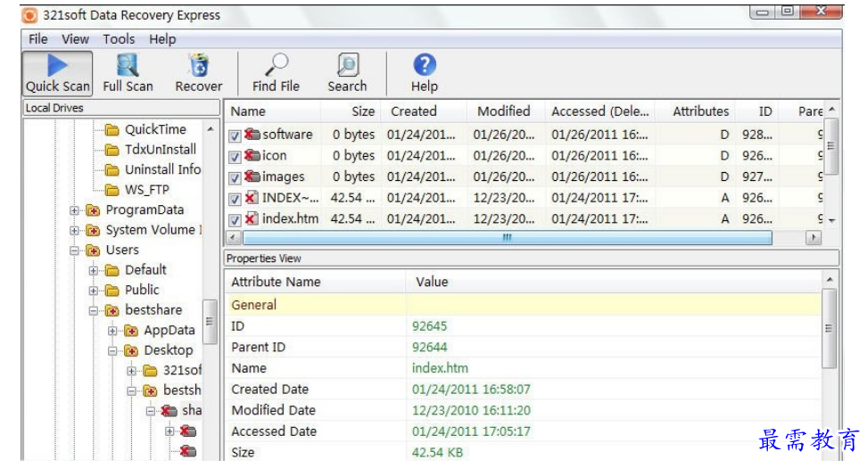Sort by the Modified column header
The image size is (867, 468).
(506, 111)
